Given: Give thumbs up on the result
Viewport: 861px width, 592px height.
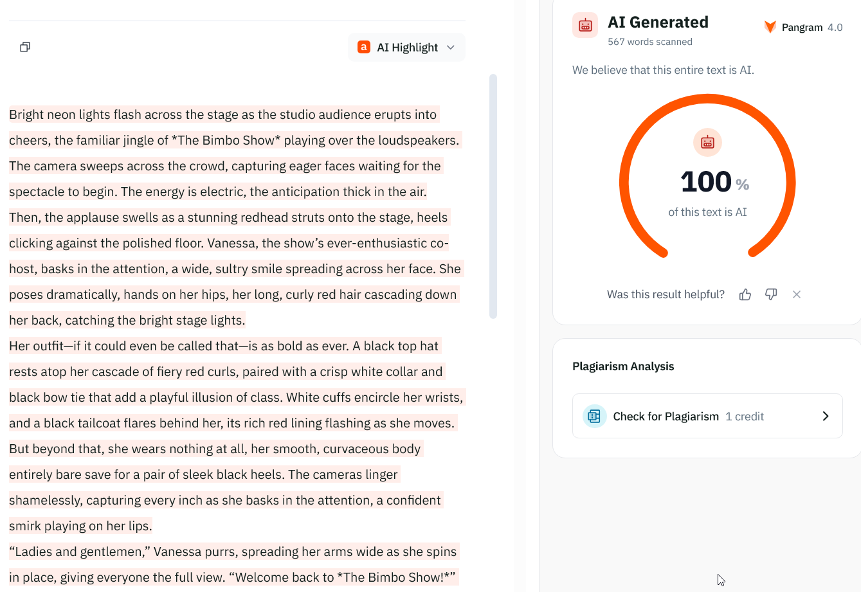Looking at the screenshot, I should point(745,294).
